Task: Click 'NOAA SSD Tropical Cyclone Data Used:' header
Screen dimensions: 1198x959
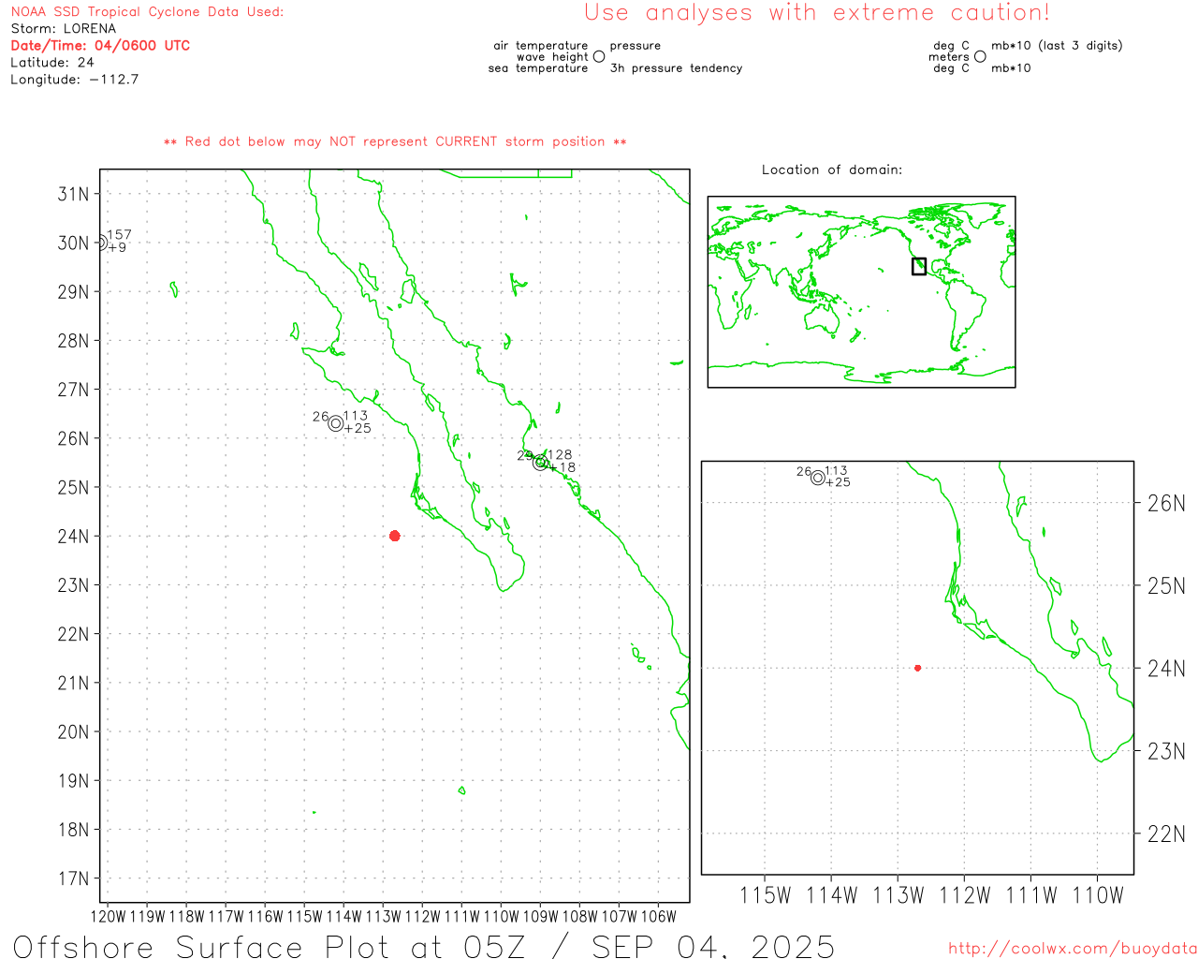Action: click(147, 12)
